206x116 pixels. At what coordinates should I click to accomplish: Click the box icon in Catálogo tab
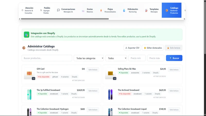point(167,10)
